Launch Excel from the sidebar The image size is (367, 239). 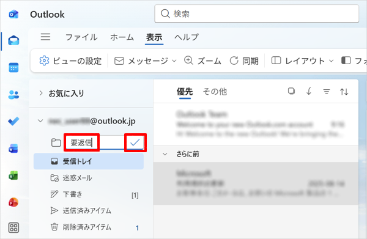click(x=13, y=175)
